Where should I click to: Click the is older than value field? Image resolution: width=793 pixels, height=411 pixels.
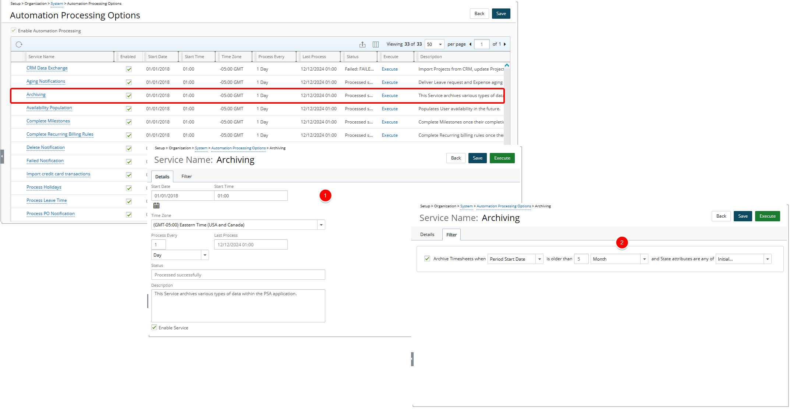(x=581, y=259)
